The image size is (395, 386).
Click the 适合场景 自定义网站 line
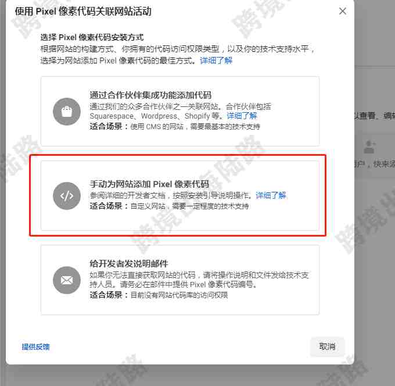tap(169, 206)
